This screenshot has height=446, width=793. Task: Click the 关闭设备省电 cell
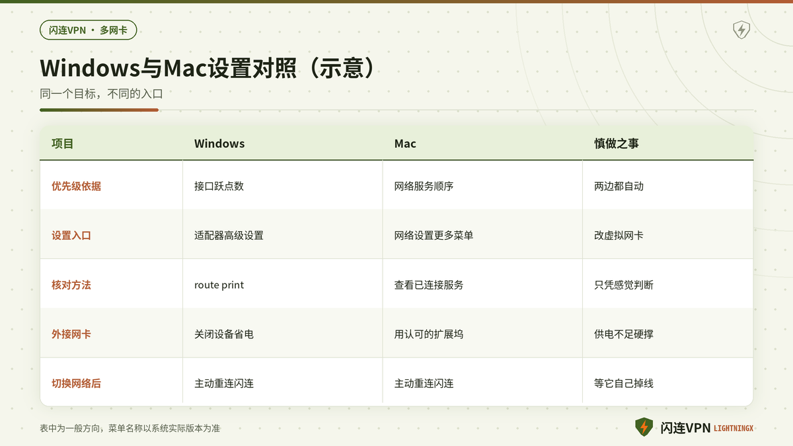(224, 334)
